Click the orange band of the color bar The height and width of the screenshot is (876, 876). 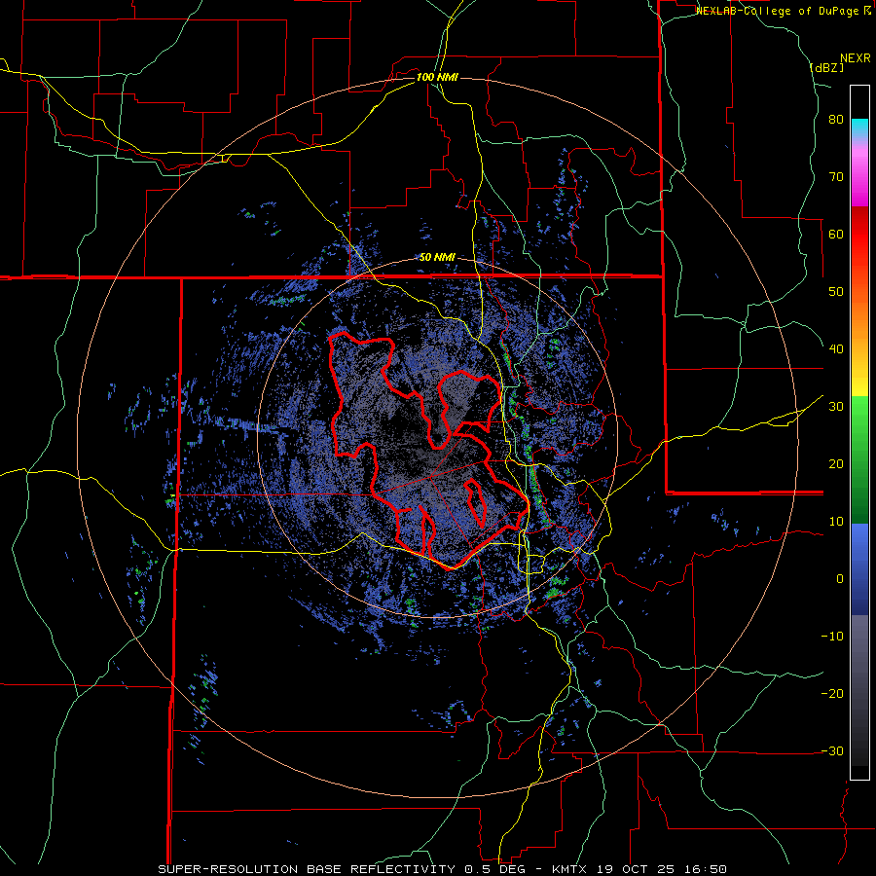pyautogui.click(x=859, y=320)
